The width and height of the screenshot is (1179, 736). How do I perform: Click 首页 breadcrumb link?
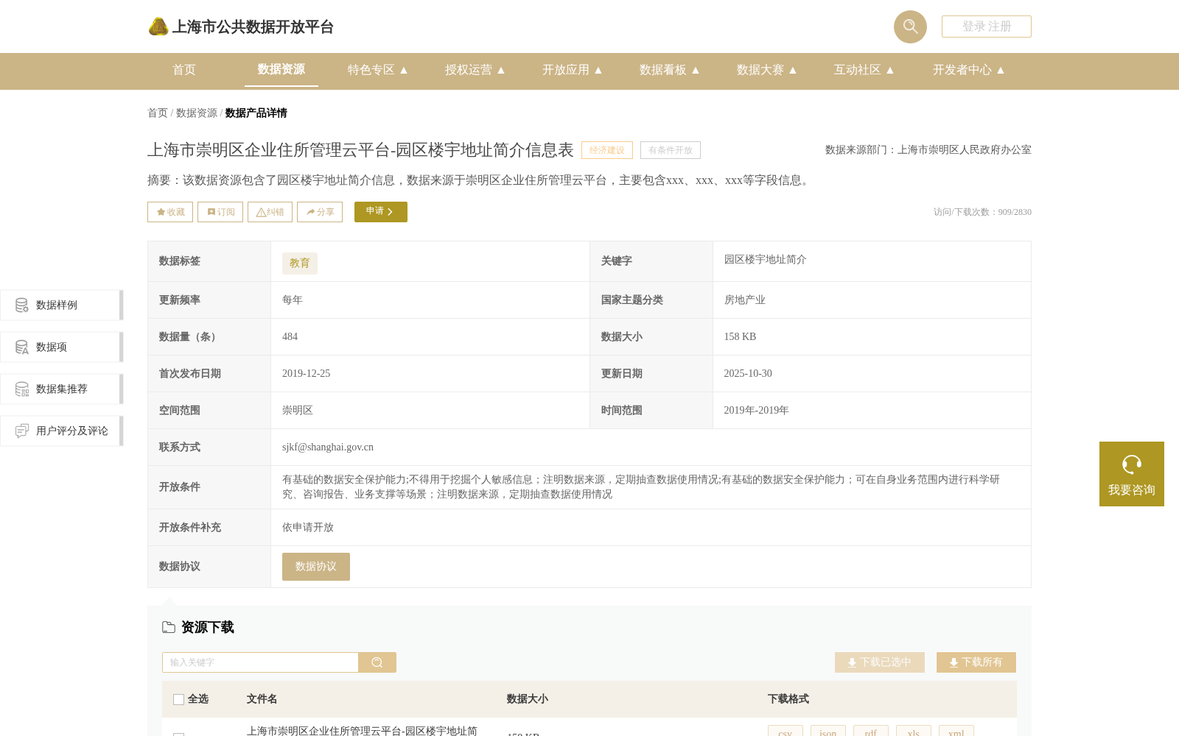[x=158, y=113]
